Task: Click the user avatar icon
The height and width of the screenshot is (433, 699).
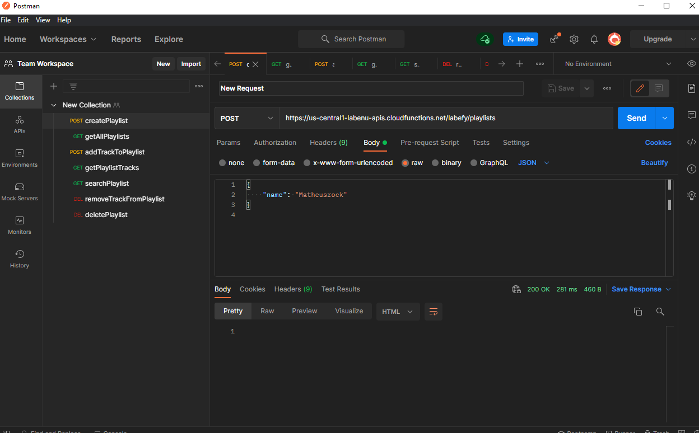Action: (x=614, y=39)
